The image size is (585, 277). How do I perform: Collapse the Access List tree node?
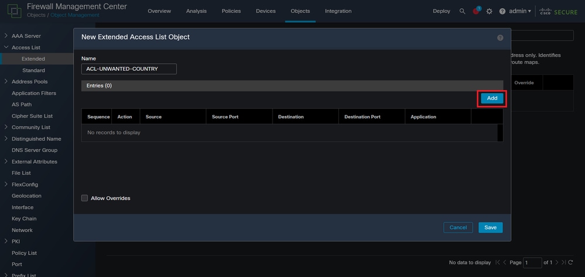(x=6, y=47)
